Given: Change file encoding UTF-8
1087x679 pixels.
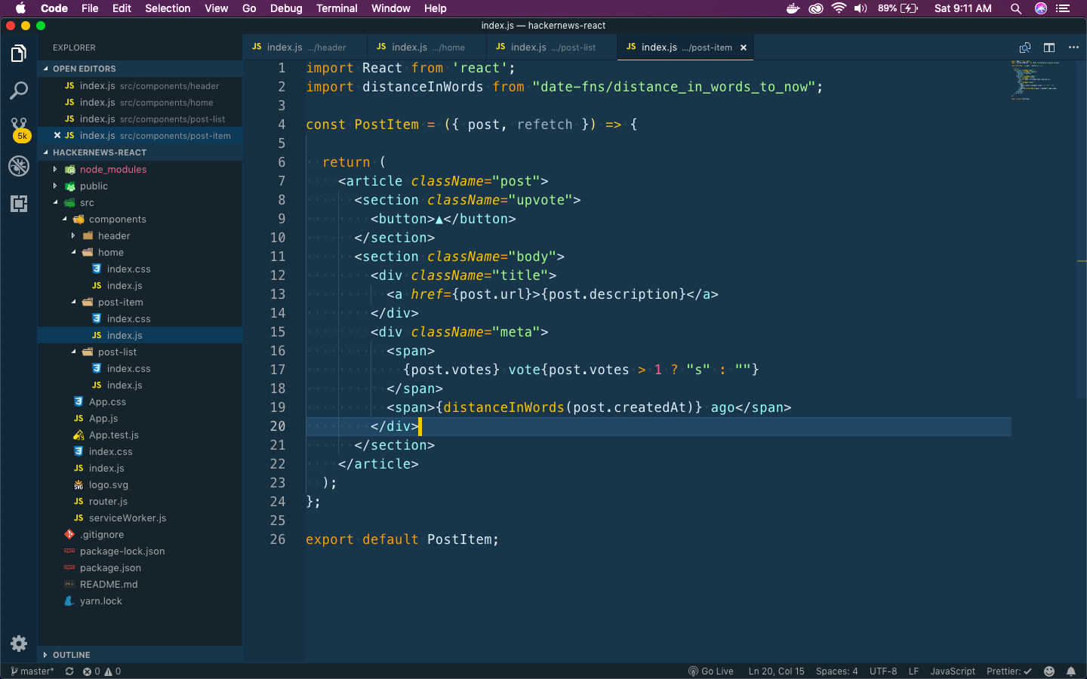Looking at the screenshot, I should (x=883, y=671).
